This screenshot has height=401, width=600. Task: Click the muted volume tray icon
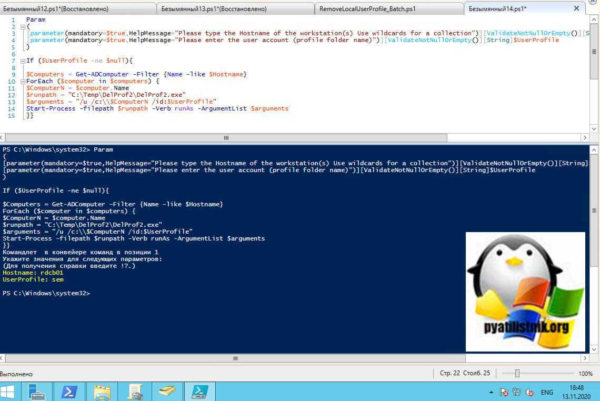pyautogui.click(x=530, y=392)
